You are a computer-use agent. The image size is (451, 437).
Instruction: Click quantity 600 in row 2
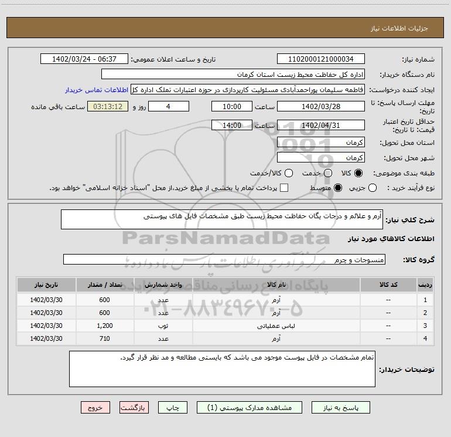point(105,313)
